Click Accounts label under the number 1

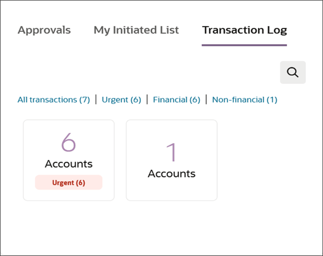171,174
